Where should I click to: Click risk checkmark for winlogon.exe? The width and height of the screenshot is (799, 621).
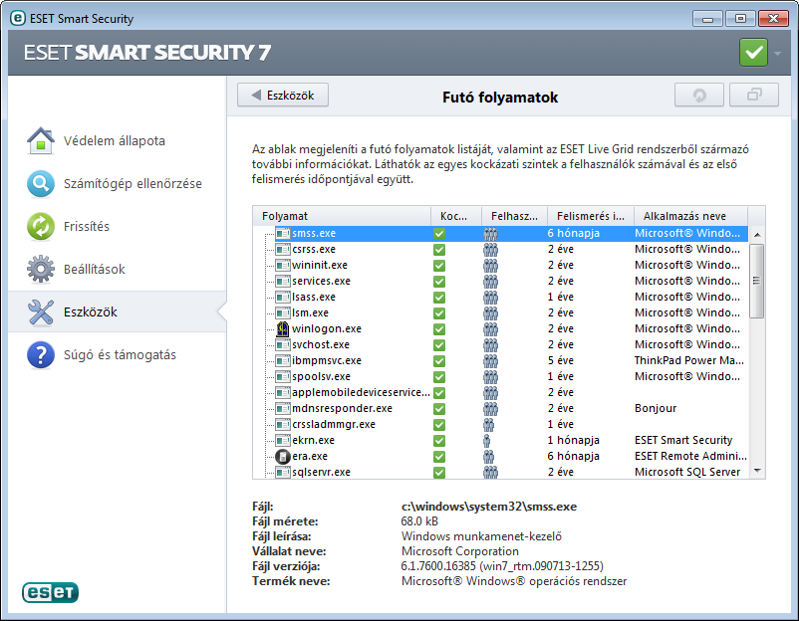438,328
